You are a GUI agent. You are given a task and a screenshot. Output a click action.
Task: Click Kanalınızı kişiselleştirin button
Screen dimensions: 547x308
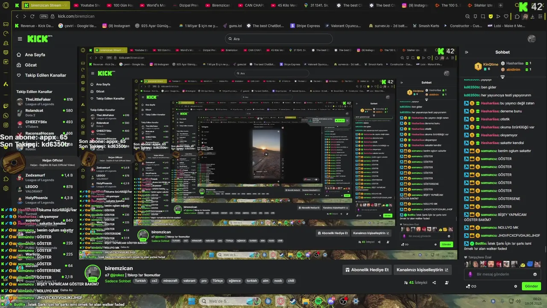coord(422,270)
